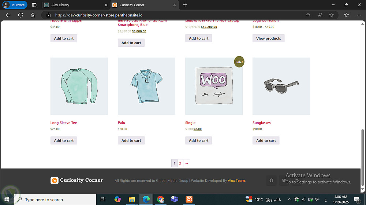Switch to Microsoft Edge in taskbar
Image resolution: width=366 pixels, height=205 pixels.
(146, 200)
